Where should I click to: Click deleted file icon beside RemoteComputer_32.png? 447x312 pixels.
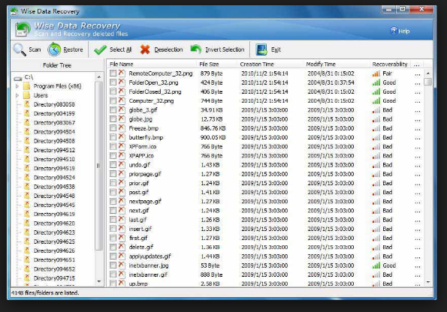pyautogui.click(x=122, y=73)
